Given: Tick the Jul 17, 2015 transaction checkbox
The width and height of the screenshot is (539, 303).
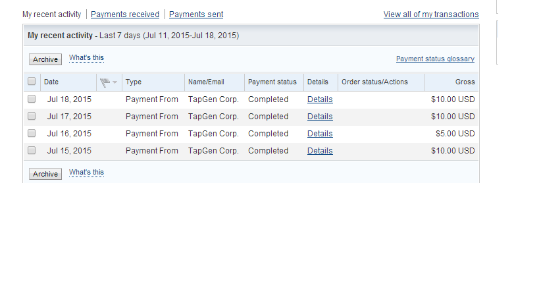Looking at the screenshot, I should click(32, 117).
